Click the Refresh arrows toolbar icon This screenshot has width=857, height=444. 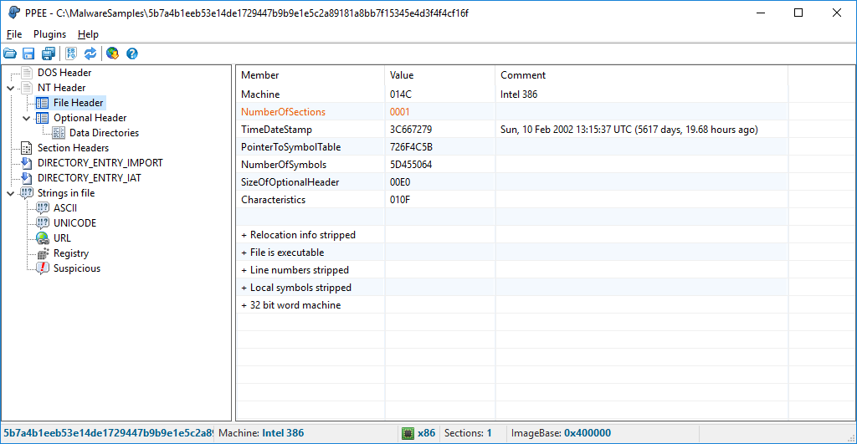90,54
